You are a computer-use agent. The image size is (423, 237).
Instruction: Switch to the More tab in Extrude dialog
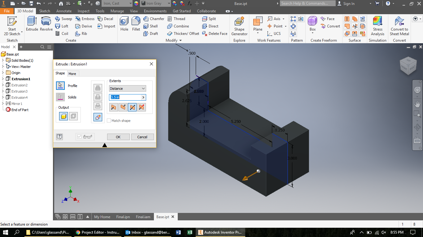72,74
